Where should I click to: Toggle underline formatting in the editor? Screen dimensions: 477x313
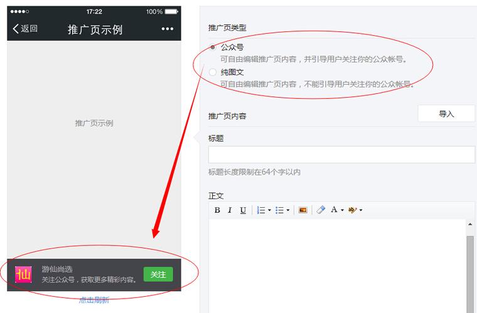pyautogui.click(x=243, y=210)
